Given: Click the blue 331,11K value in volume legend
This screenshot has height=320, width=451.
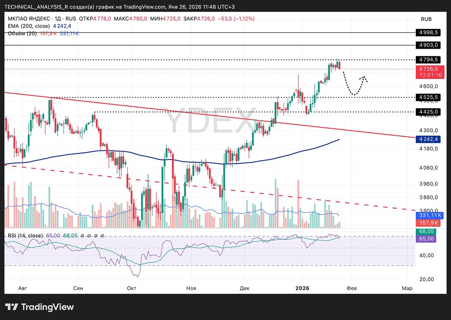Looking at the screenshot, I should pos(69,34).
